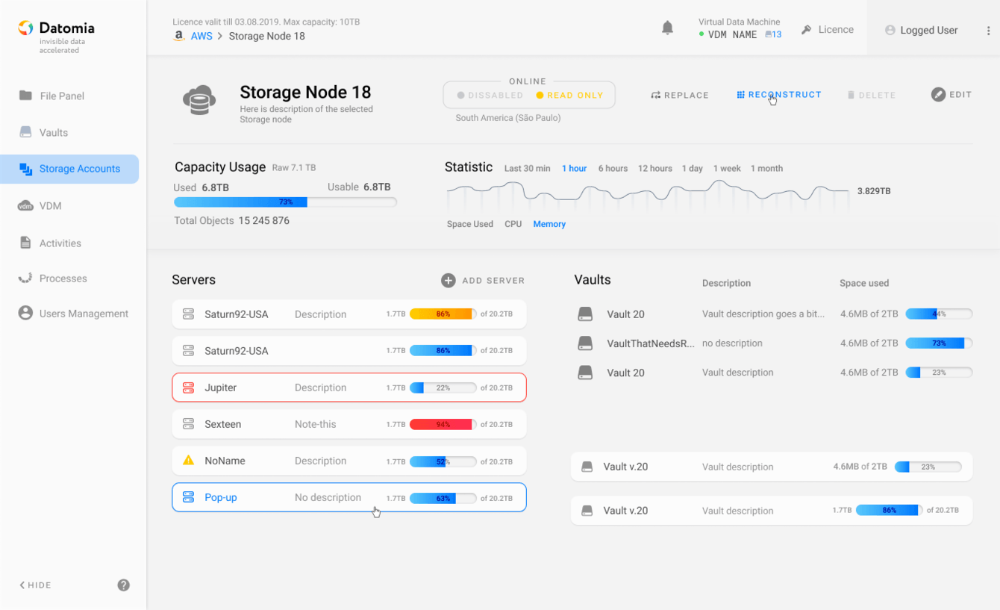Click the Licence key icon
Screen dimensions: 1000x610
[807, 30]
